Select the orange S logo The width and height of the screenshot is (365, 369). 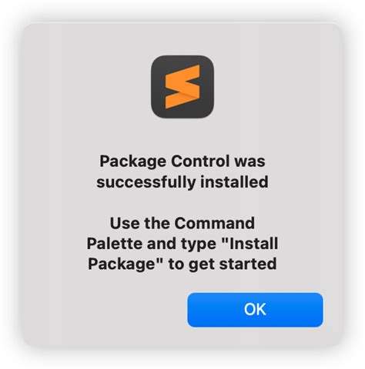pyautogui.click(x=182, y=87)
